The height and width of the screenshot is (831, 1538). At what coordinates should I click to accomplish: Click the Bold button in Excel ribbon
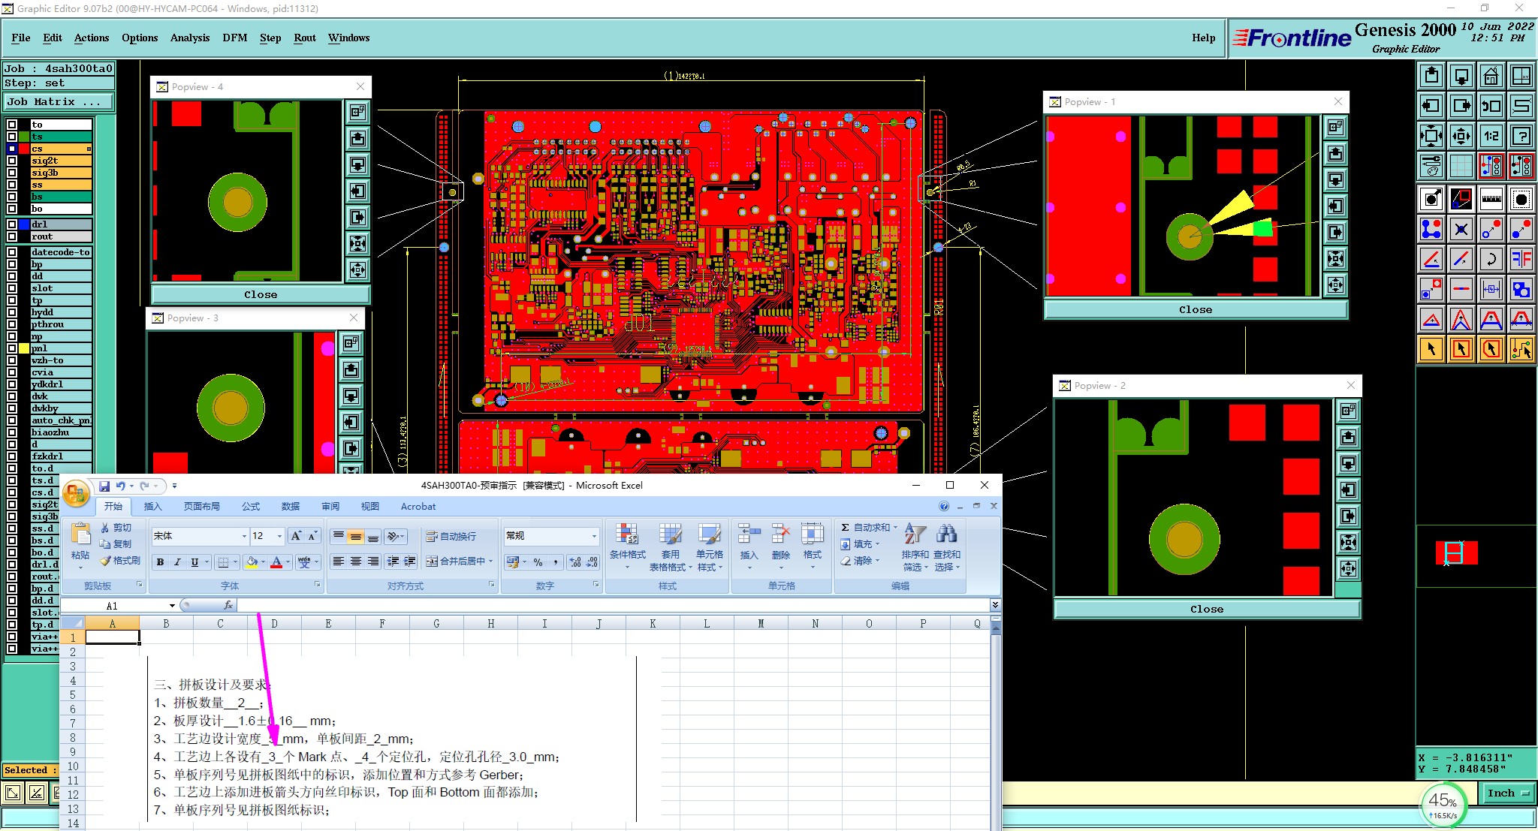click(160, 562)
